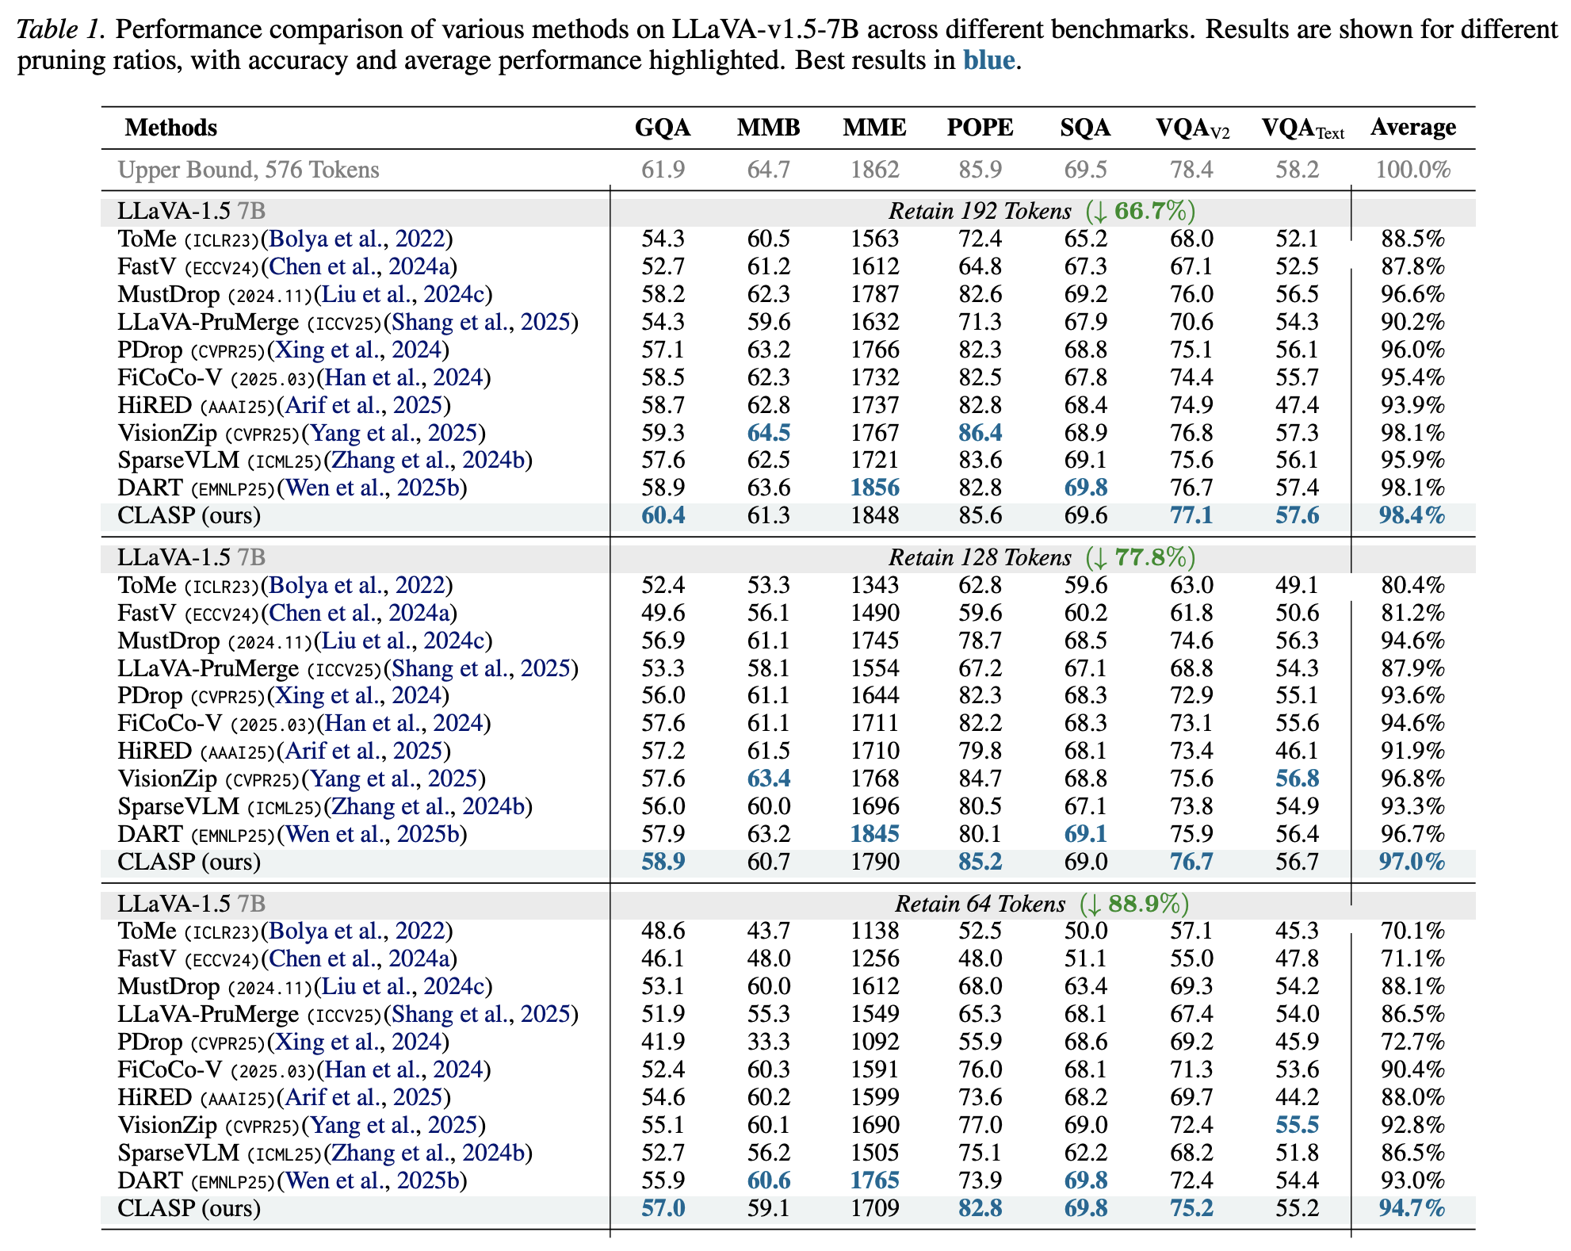Open the Chen et al., 2024a citation in Retain 192 section
The height and width of the screenshot is (1251, 1571).
point(360,266)
